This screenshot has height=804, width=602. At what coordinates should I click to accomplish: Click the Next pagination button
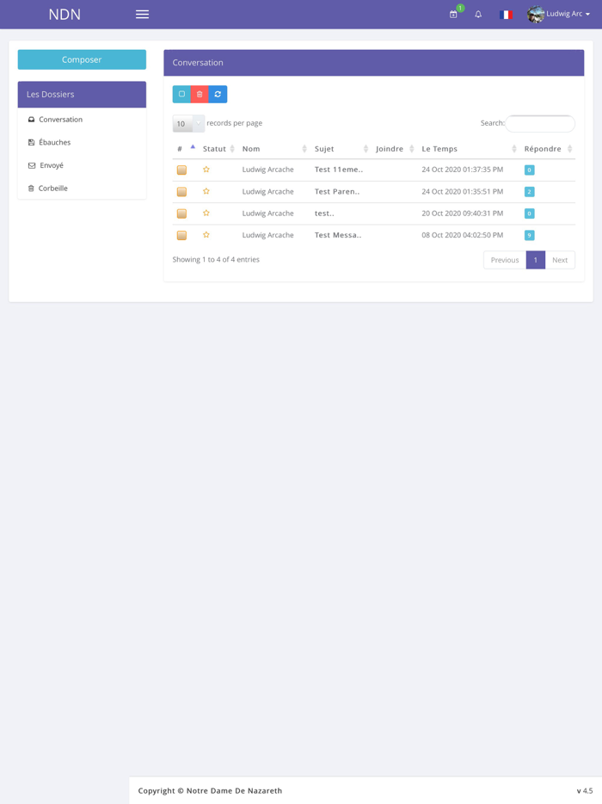coord(561,259)
